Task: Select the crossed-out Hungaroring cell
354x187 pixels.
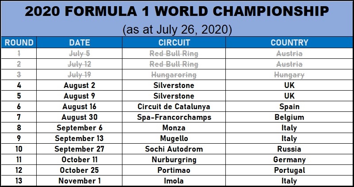Action: pos(174,75)
